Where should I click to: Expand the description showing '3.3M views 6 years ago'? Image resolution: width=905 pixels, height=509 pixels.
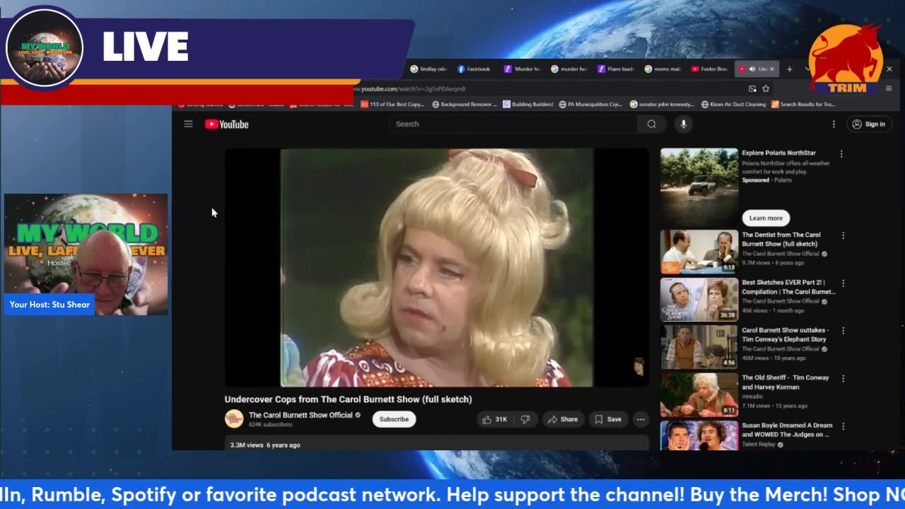point(437,444)
